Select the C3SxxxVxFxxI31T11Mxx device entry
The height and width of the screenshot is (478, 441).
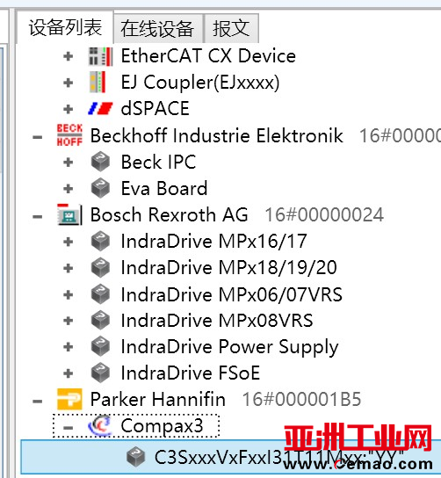[231, 457]
